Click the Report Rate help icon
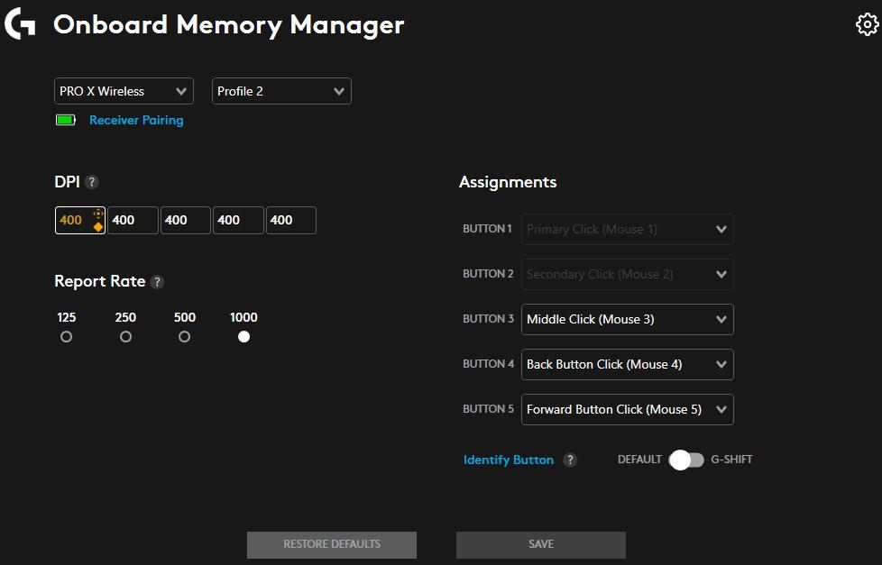 pos(157,282)
